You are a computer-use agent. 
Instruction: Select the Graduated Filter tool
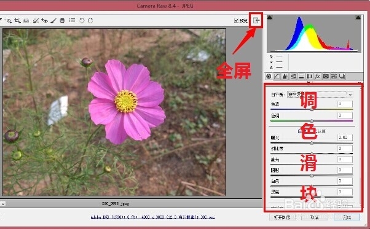[62, 21]
